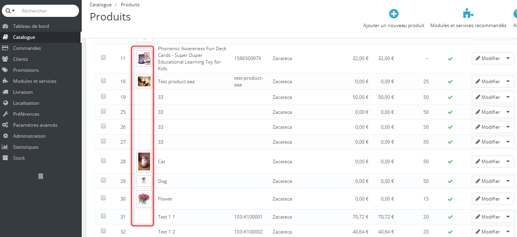Tick the checkbox for the Dog product
The image size is (517, 237).
point(103,180)
